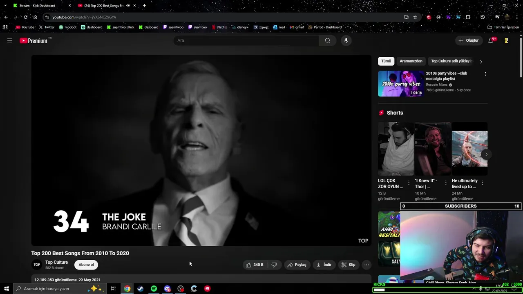Open Chrome home page button
The width and height of the screenshot is (523, 294).
coord(35,17)
